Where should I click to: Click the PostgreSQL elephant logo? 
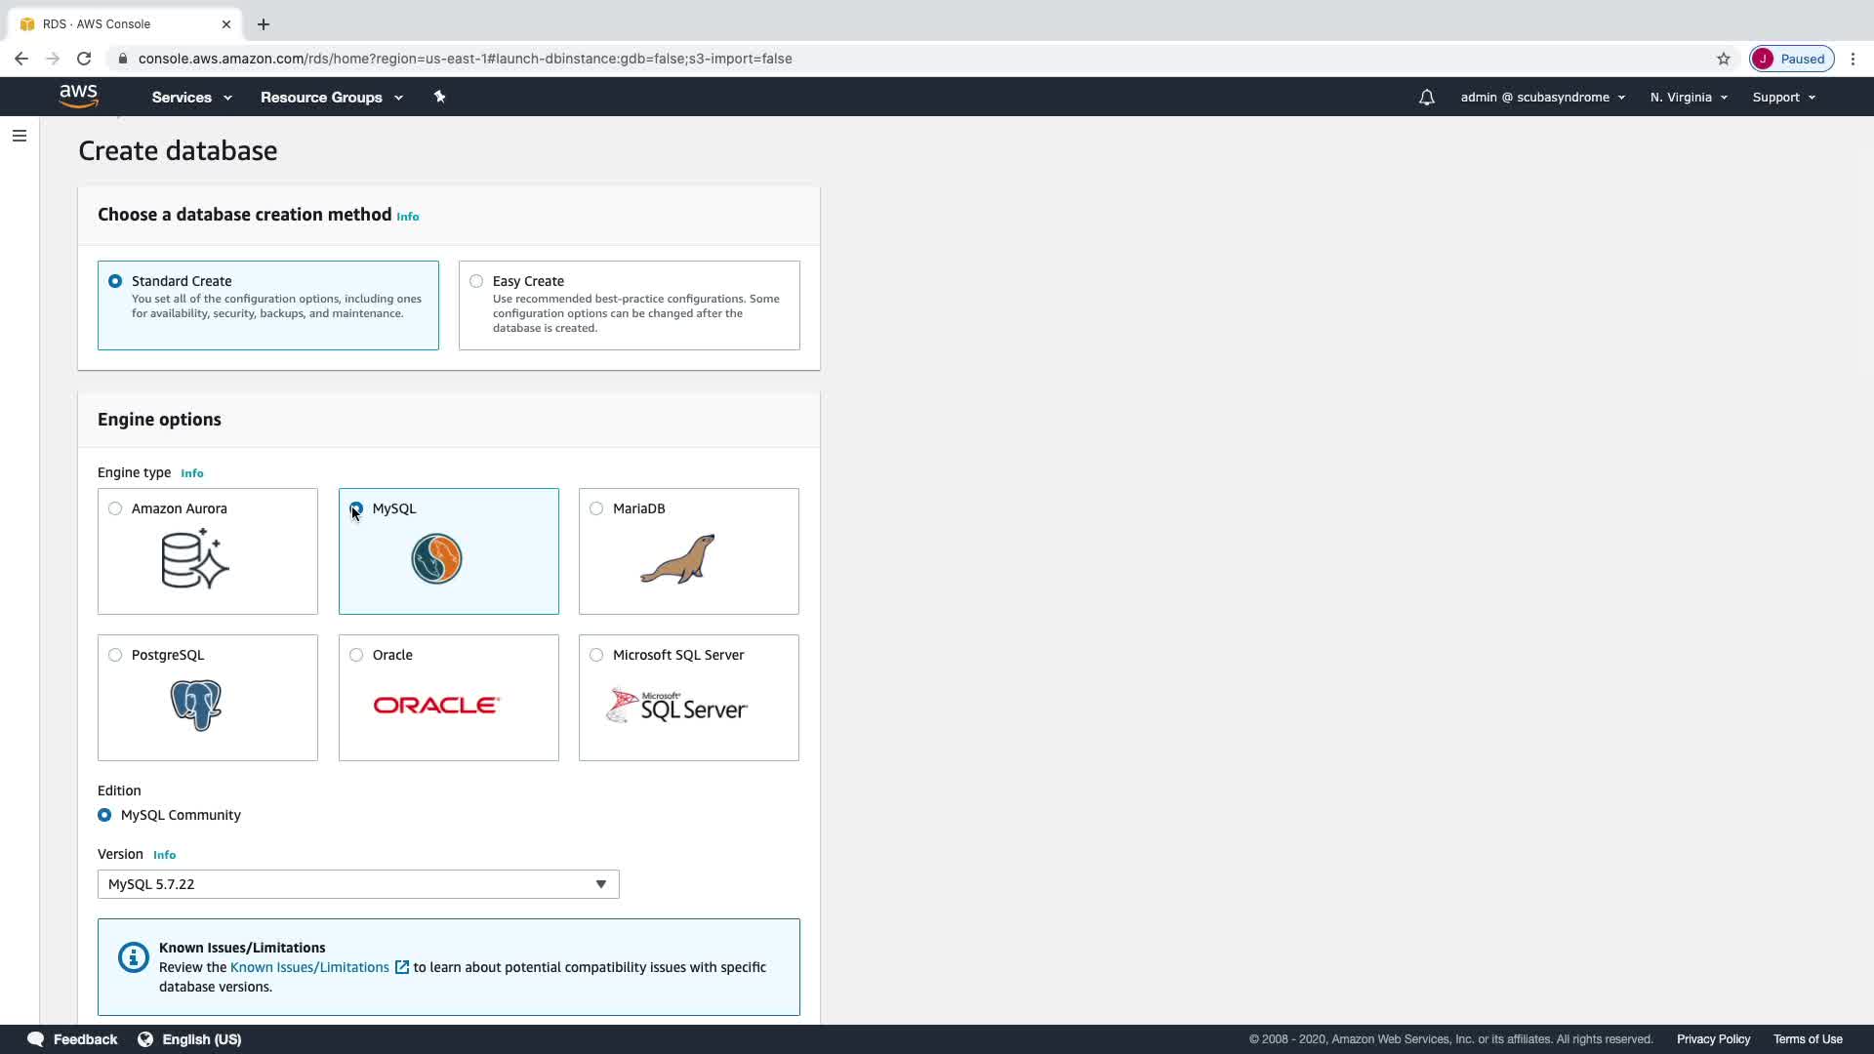pyautogui.click(x=195, y=705)
